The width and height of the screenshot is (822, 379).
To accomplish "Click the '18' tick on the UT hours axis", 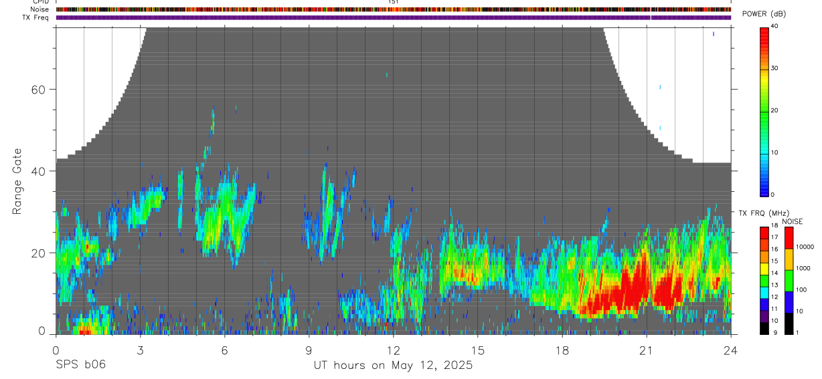I will click(562, 349).
